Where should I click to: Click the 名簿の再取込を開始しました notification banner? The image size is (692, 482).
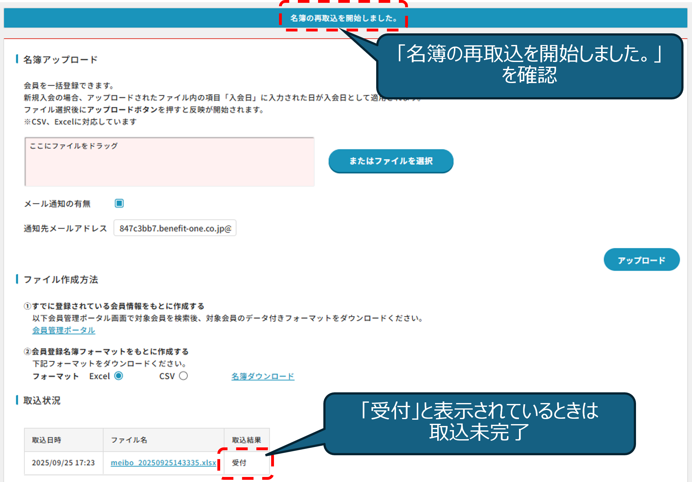pos(343,18)
